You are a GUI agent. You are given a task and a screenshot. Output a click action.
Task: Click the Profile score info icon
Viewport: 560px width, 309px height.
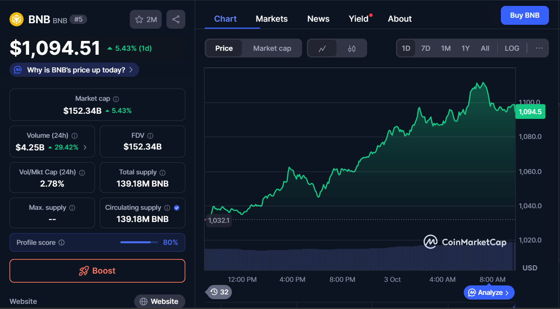62,243
